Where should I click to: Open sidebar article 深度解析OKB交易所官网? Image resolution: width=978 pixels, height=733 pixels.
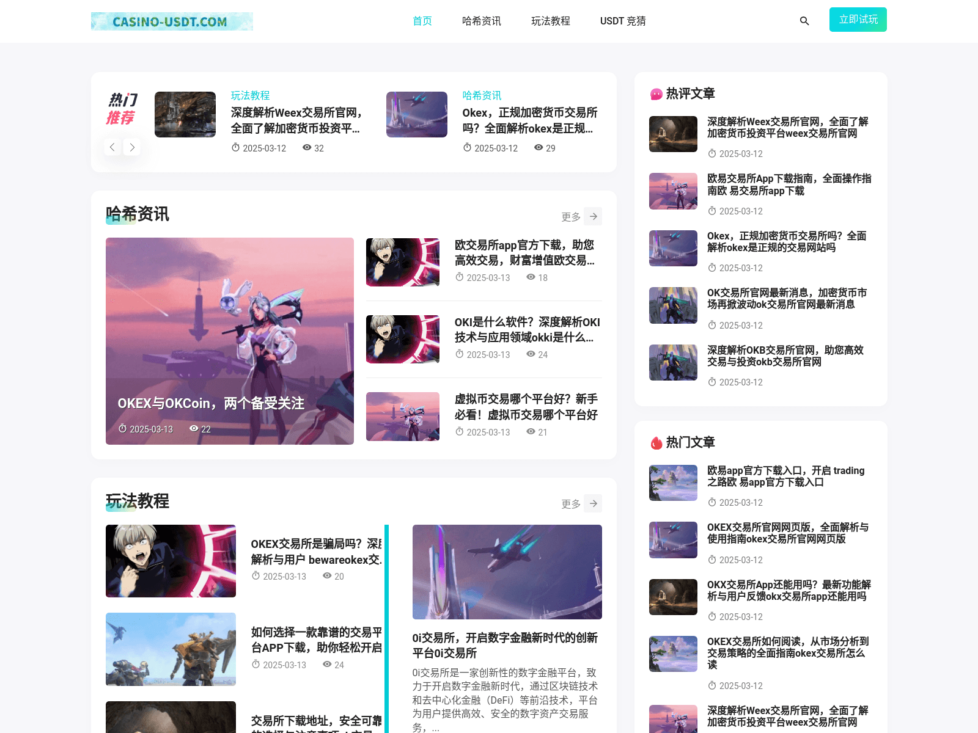(785, 356)
